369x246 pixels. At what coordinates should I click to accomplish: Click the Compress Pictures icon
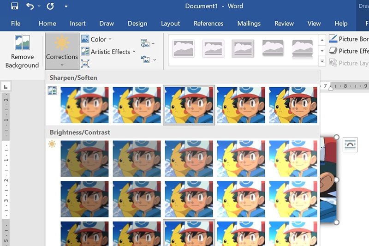click(x=85, y=64)
